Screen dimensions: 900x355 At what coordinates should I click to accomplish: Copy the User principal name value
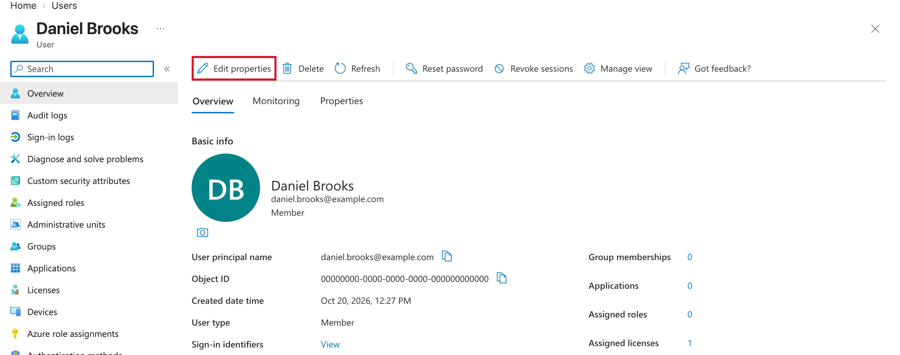click(447, 256)
